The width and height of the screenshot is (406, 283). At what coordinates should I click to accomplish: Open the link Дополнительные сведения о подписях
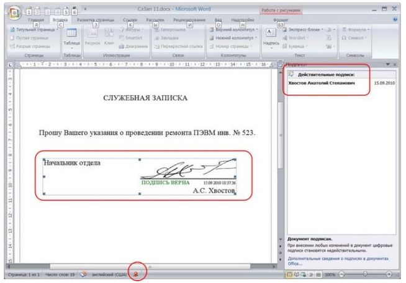point(338,261)
